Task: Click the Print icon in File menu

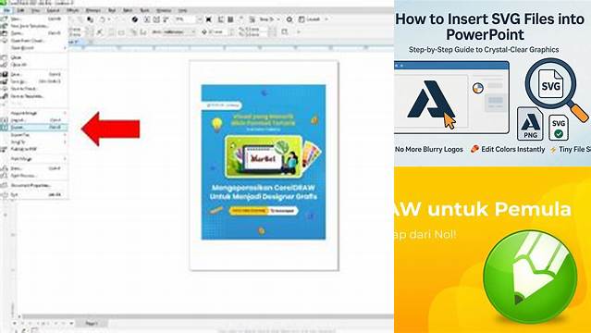Action: click(x=4, y=168)
